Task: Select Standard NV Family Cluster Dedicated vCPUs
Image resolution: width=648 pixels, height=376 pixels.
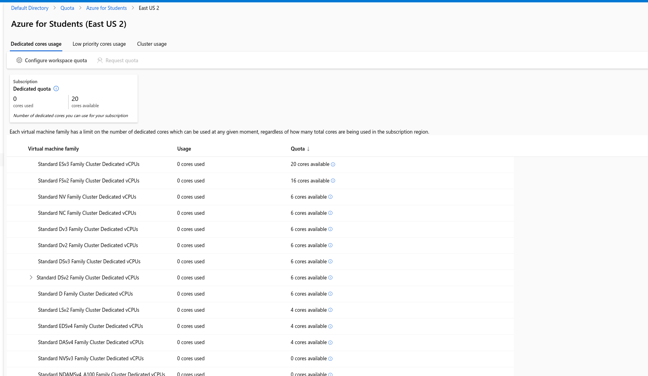Action: tap(87, 197)
